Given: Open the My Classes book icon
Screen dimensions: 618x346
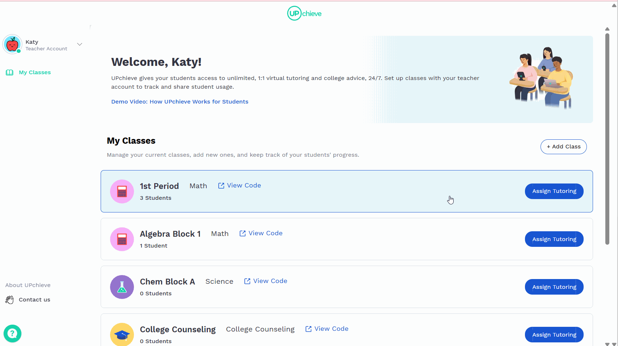Looking at the screenshot, I should click(9, 72).
